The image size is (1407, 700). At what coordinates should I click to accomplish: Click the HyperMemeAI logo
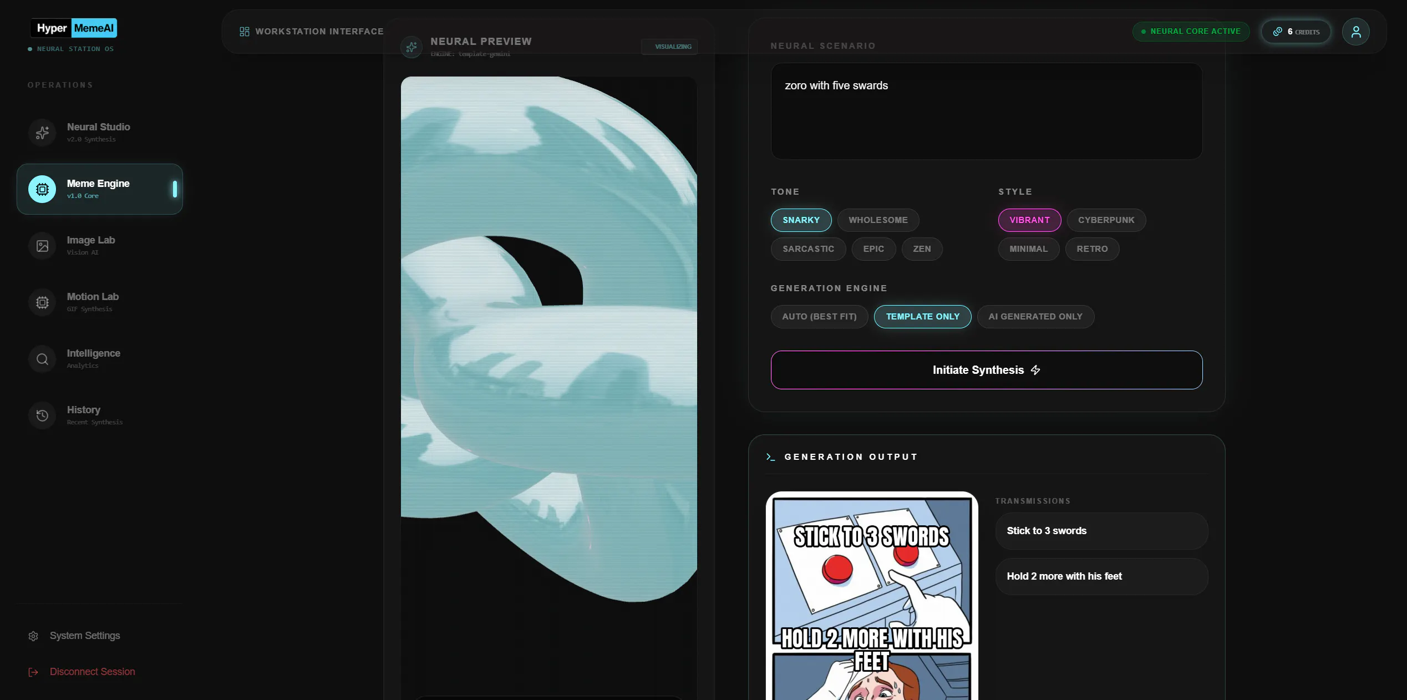point(74,28)
